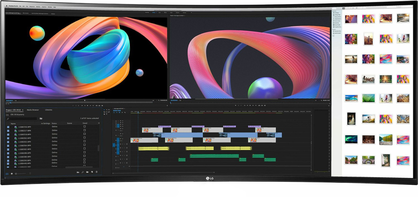
Task: Select the Type tool in the tools panel
Action: pos(106,114)
